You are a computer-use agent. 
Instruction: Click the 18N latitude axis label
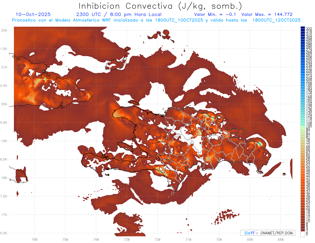4,178
